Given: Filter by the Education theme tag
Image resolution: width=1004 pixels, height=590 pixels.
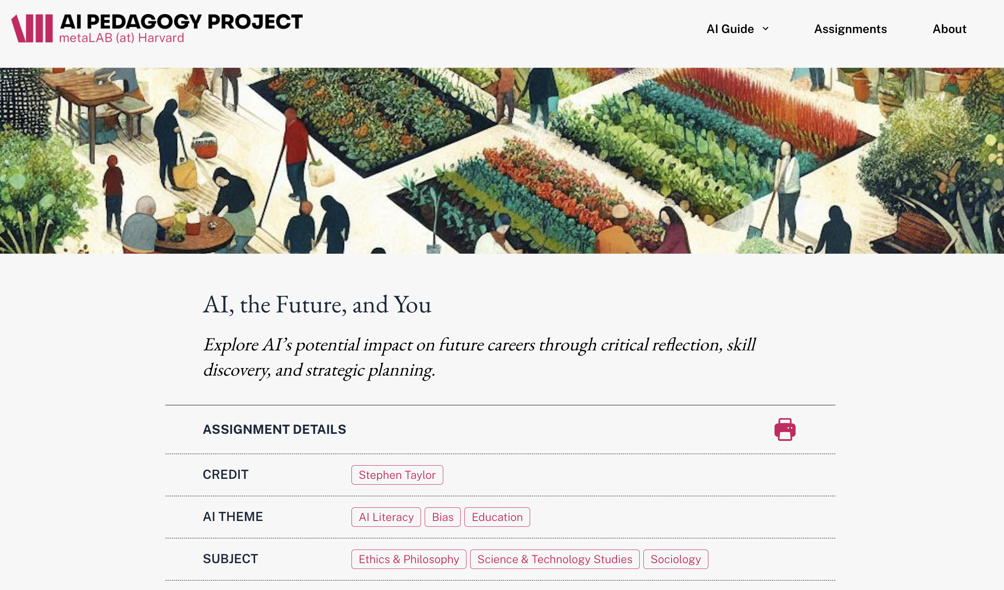Looking at the screenshot, I should pos(497,517).
